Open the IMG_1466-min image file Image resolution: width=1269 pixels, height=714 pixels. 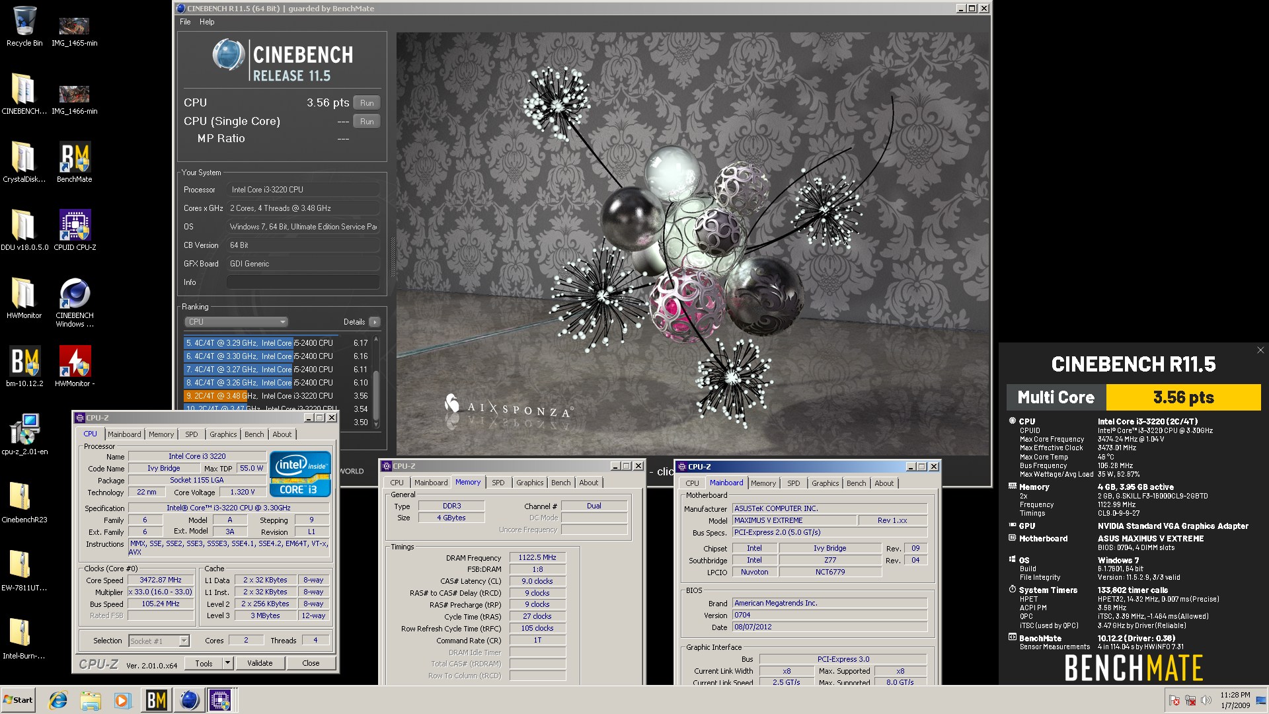coord(74,98)
